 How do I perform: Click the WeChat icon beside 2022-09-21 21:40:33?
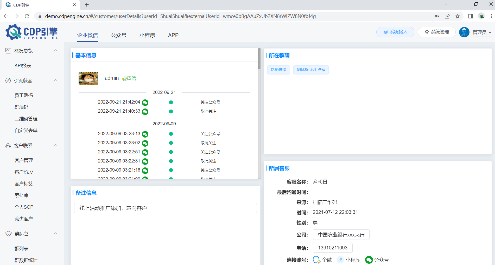coord(145,112)
